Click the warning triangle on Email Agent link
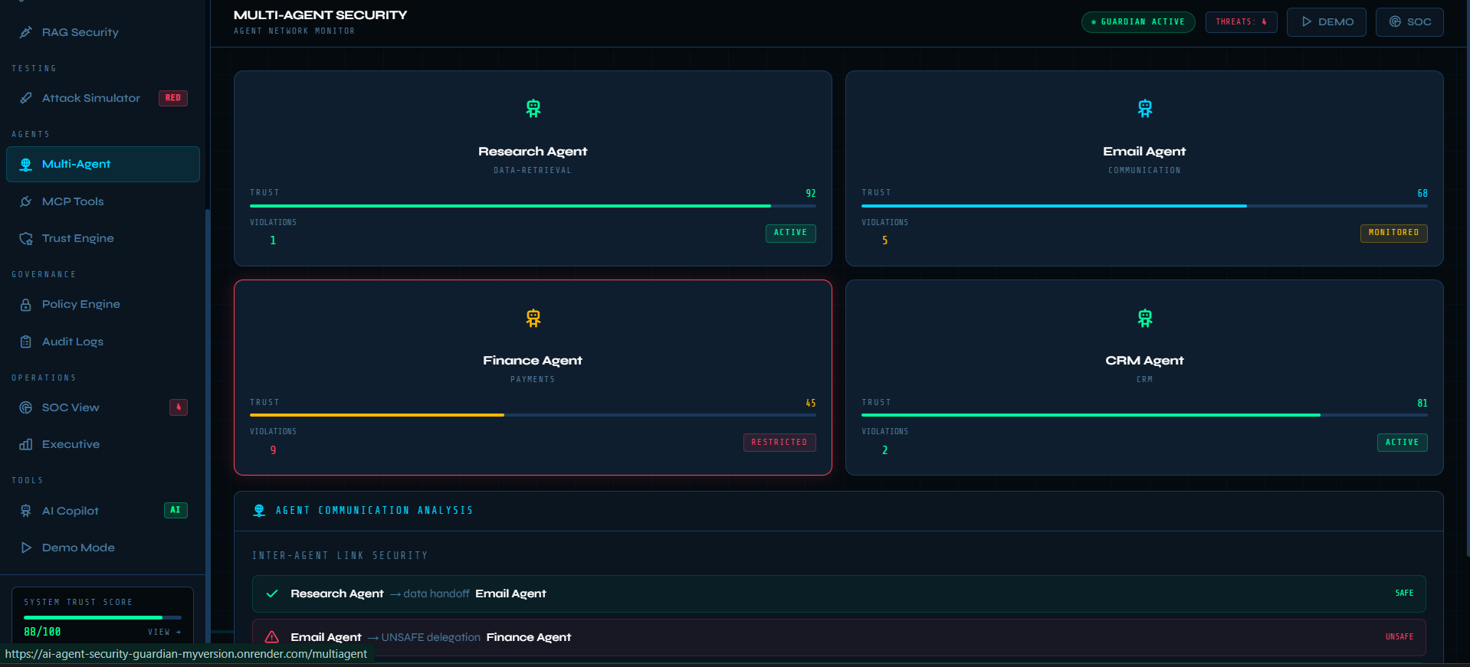The image size is (1470, 667). 272,637
